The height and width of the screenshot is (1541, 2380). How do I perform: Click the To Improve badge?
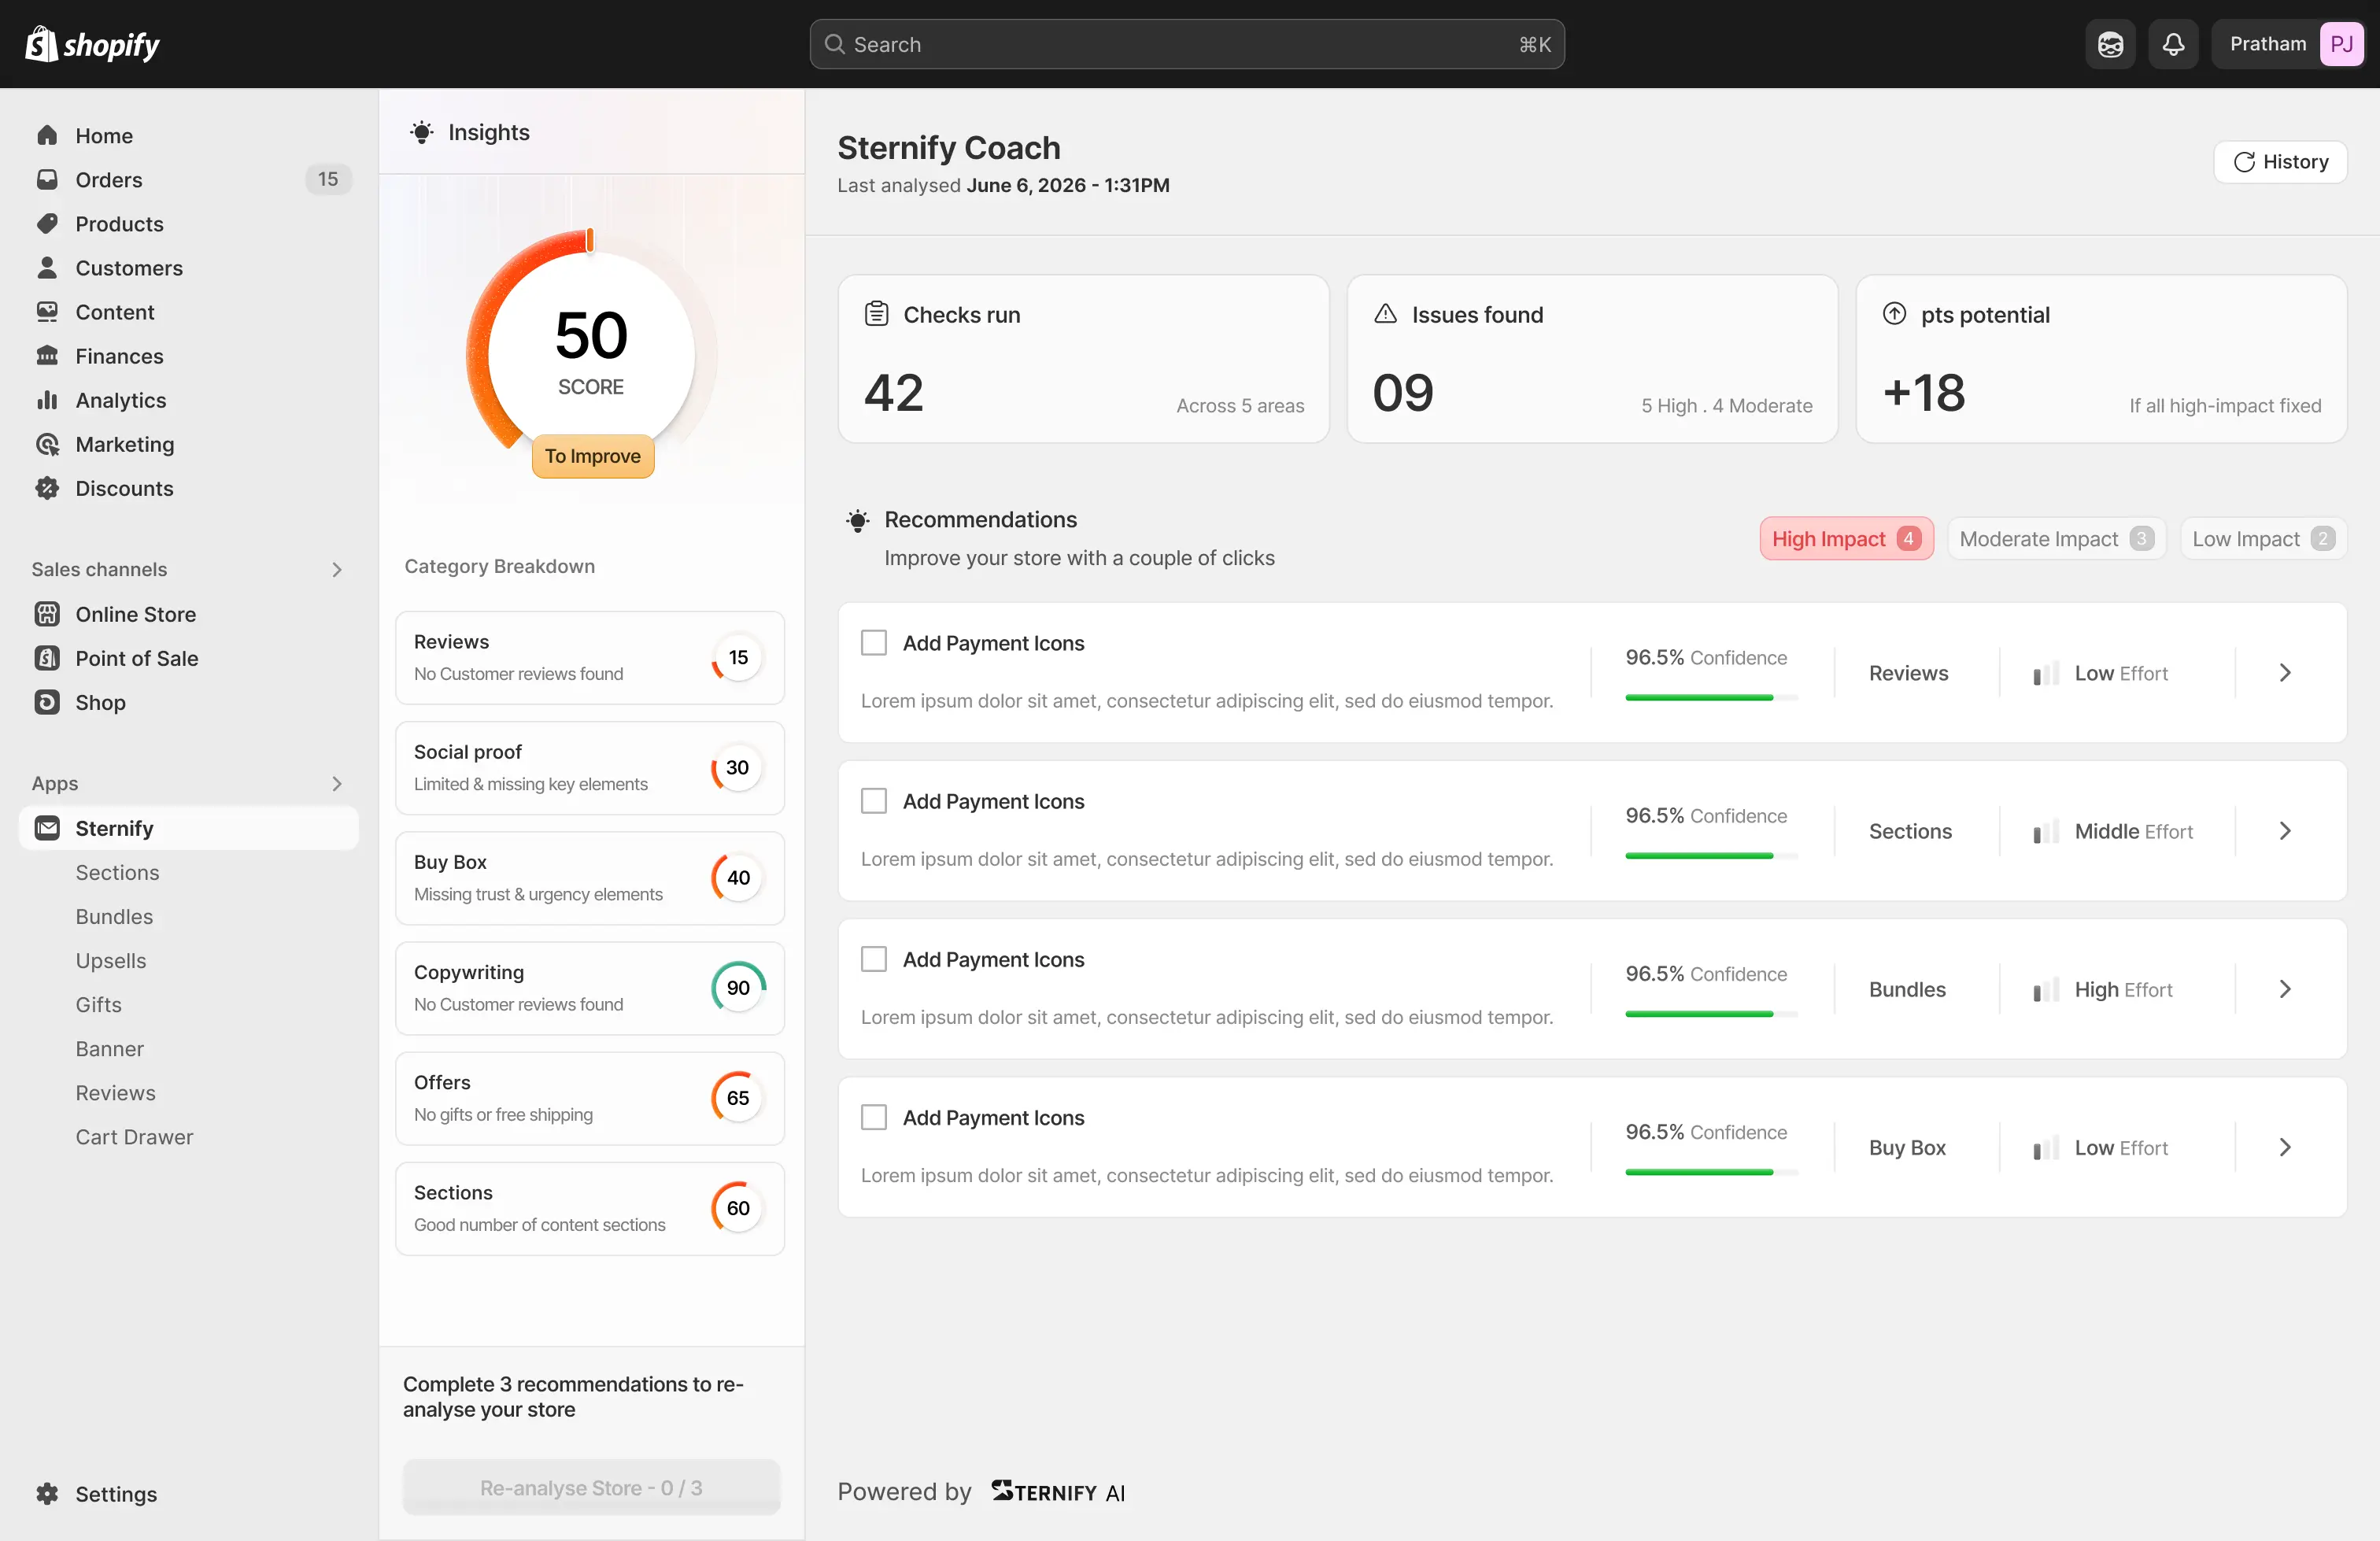click(x=592, y=455)
